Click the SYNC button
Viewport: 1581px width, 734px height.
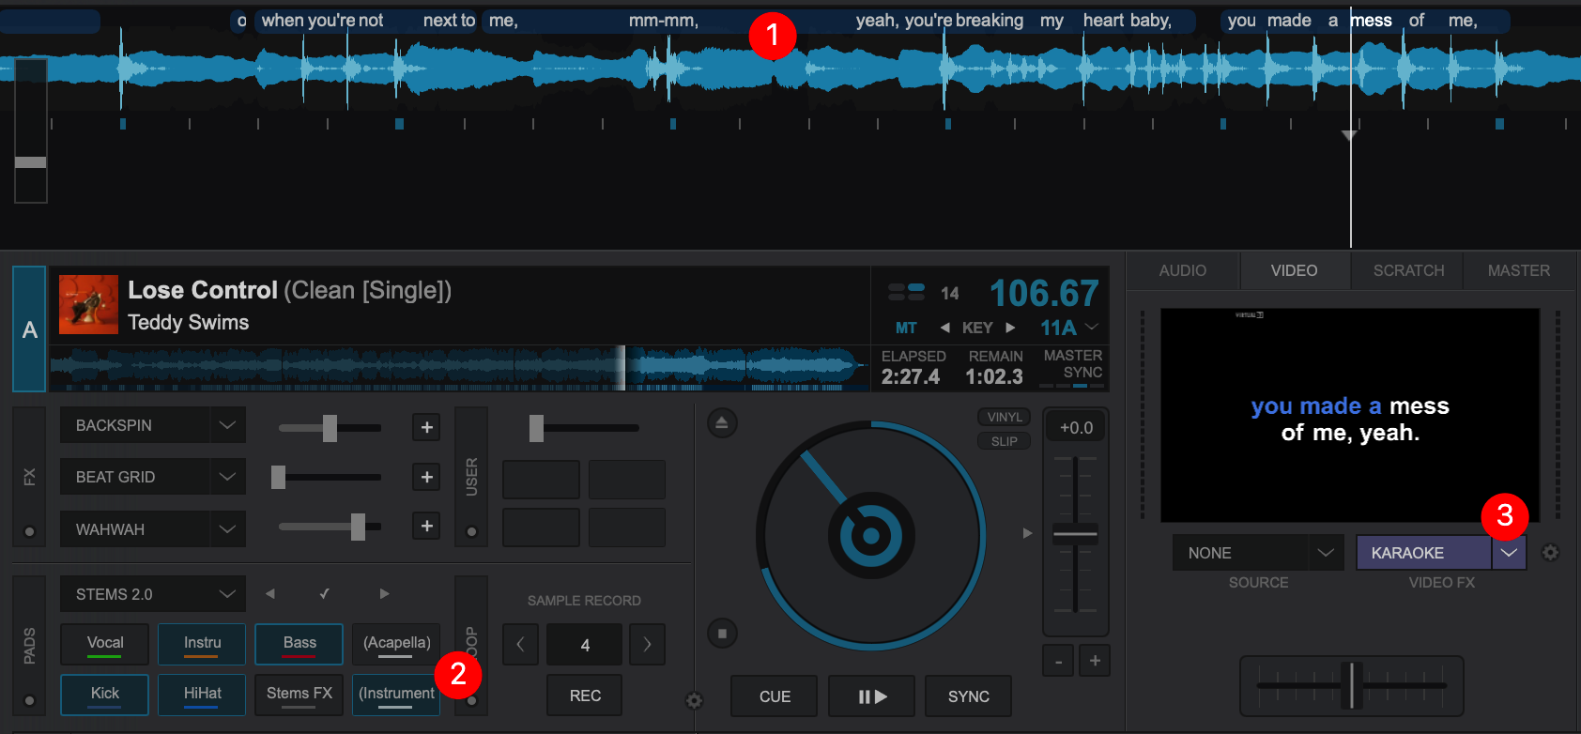click(968, 696)
